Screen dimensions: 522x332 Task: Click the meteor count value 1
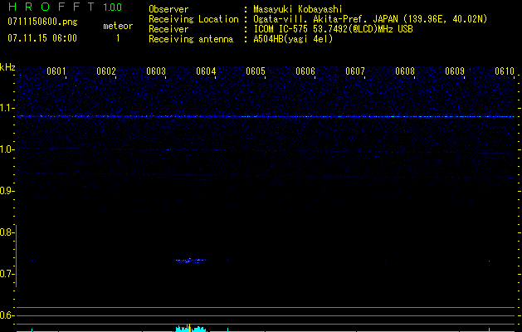pos(117,38)
